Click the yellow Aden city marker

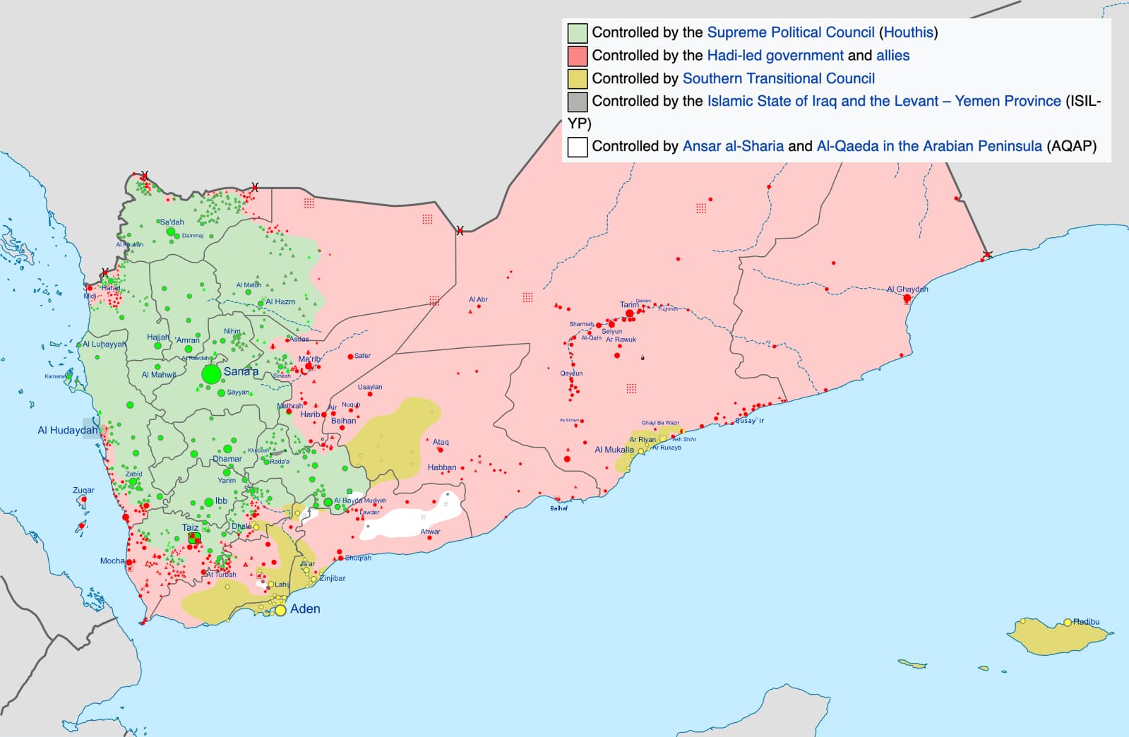pyautogui.click(x=280, y=610)
